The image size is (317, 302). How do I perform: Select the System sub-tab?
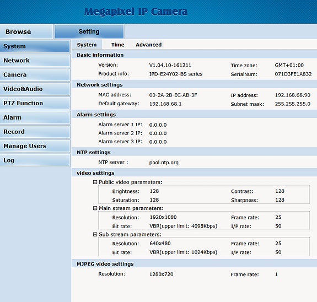[87, 45]
